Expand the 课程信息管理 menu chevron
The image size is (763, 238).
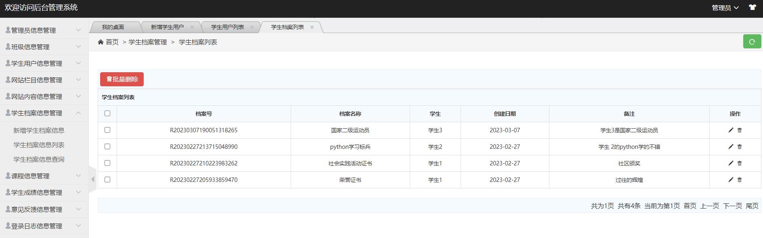[78, 175]
